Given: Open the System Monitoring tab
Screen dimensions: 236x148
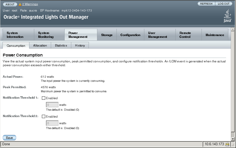Looking at the screenshot, I should pos(49,35).
